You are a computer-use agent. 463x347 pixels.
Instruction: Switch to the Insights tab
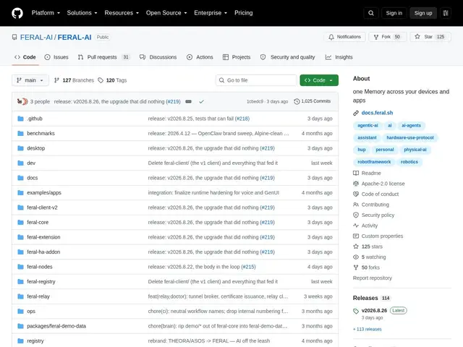[x=339, y=57]
